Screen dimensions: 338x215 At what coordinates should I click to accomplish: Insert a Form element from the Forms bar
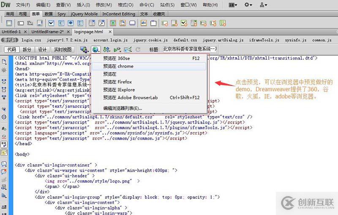(9, 23)
